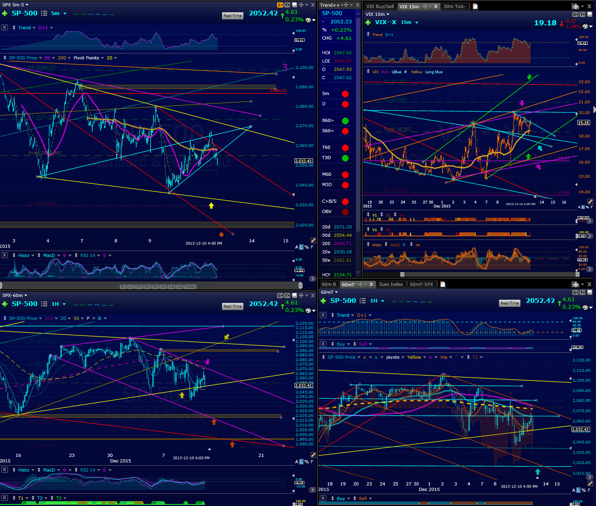
Task: Switch to the VIX Buy/Sell tab
Action: [380, 6]
